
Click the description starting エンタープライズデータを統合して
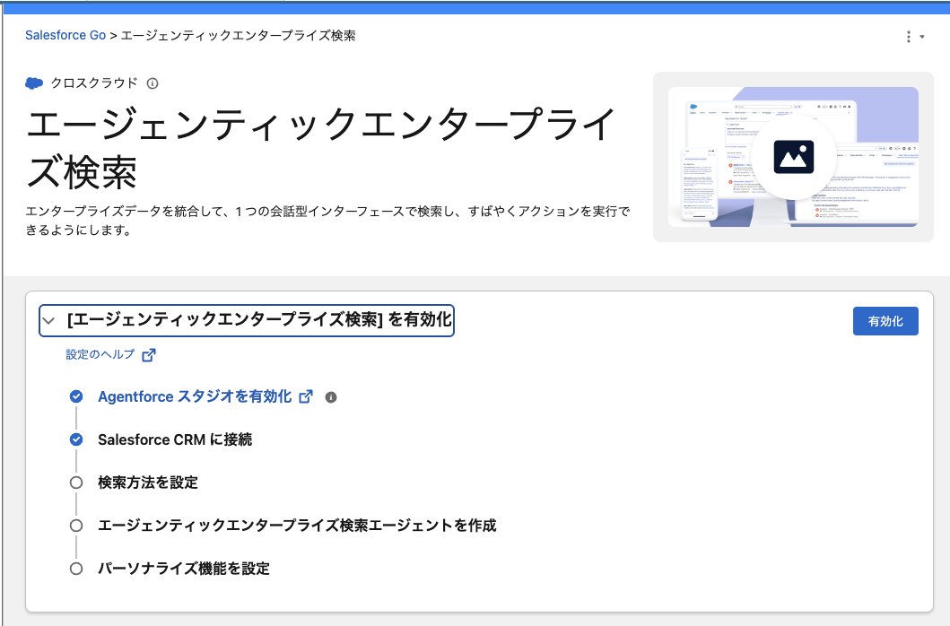point(327,221)
